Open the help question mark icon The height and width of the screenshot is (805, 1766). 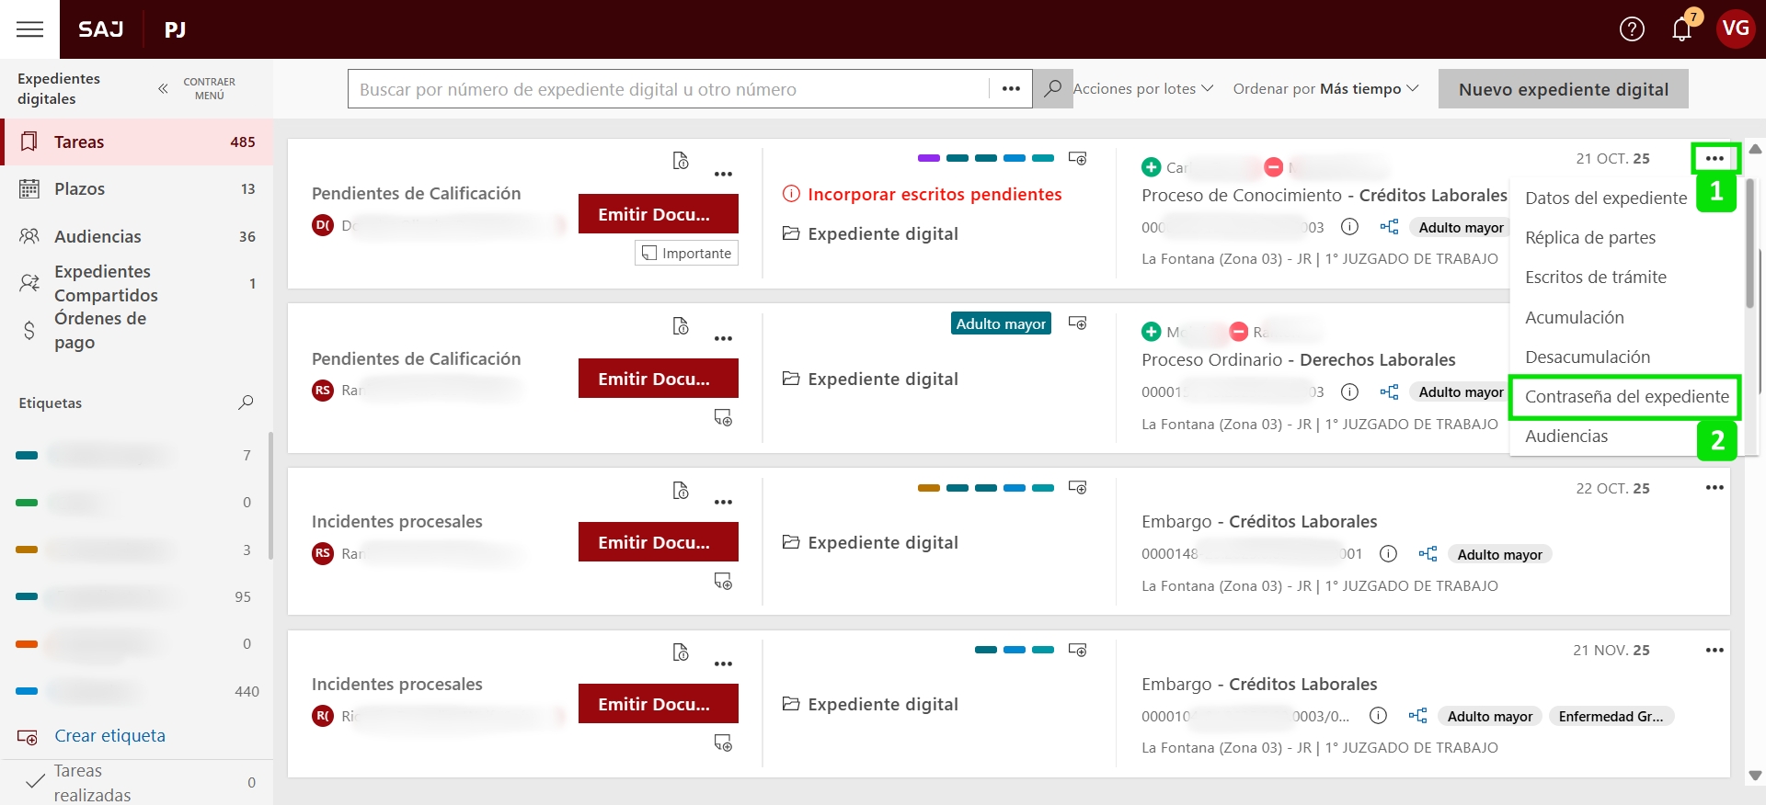(x=1632, y=29)
